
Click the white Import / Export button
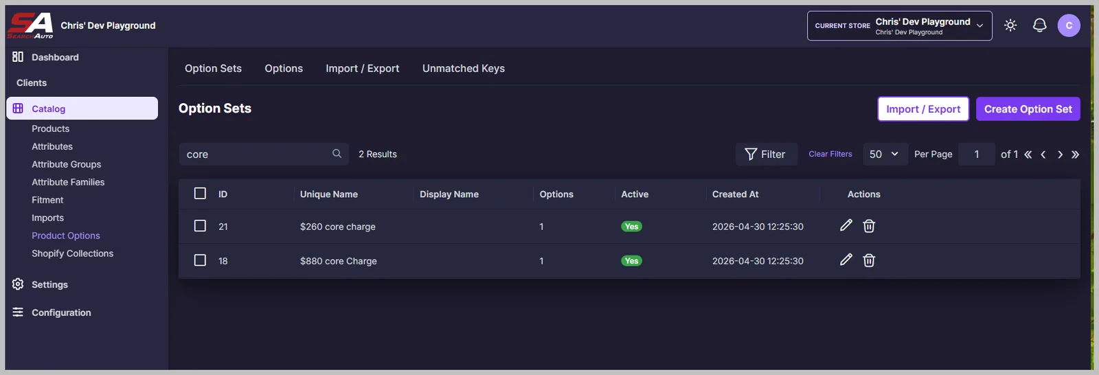tap(923, 109)
